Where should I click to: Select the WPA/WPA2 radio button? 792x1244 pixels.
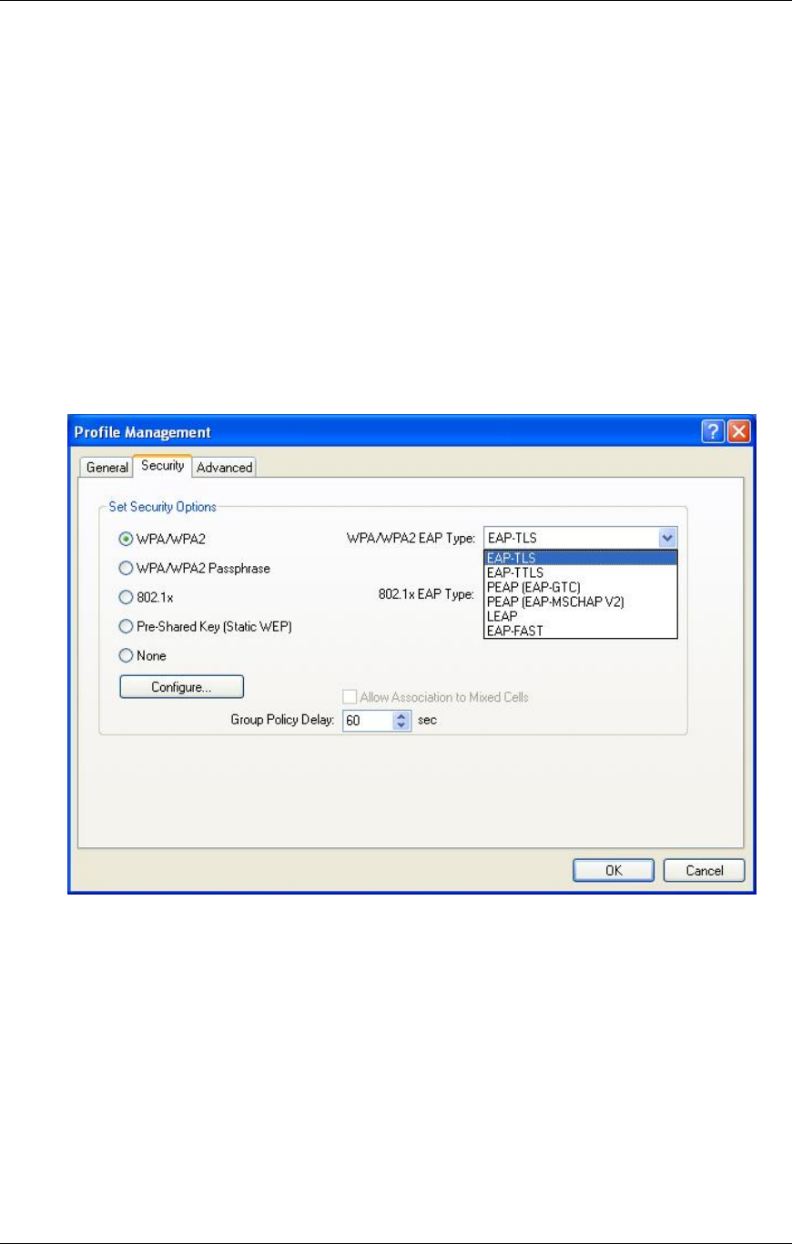click(127, 539)
